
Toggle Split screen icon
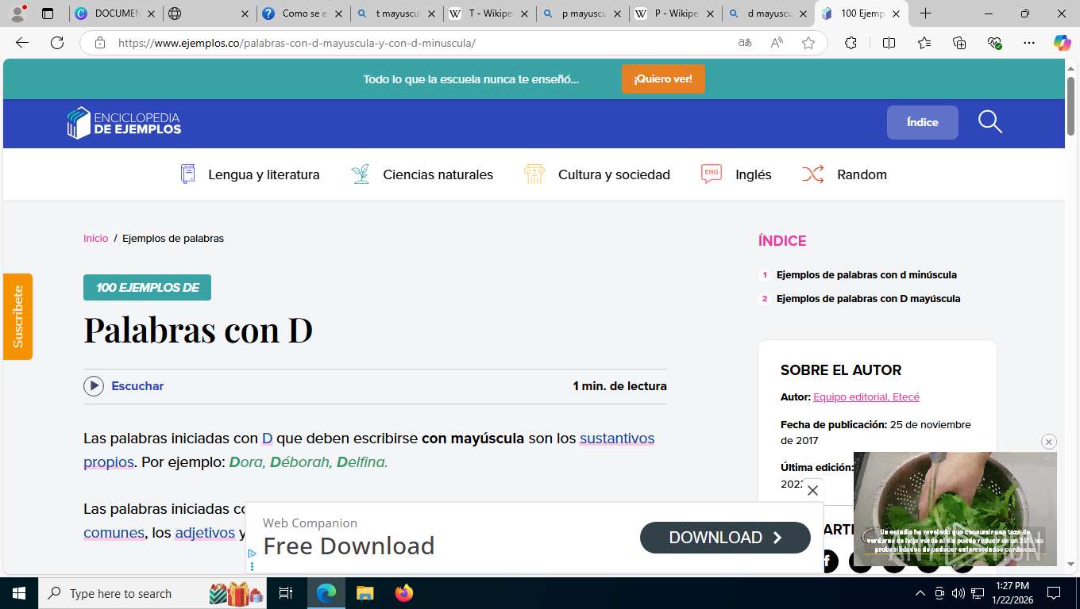click(889, 43)
